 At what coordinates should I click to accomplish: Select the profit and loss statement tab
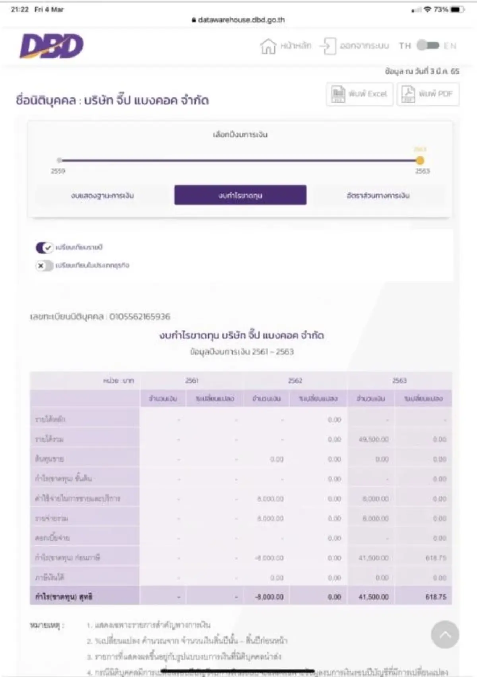click(x=240, y=195)
